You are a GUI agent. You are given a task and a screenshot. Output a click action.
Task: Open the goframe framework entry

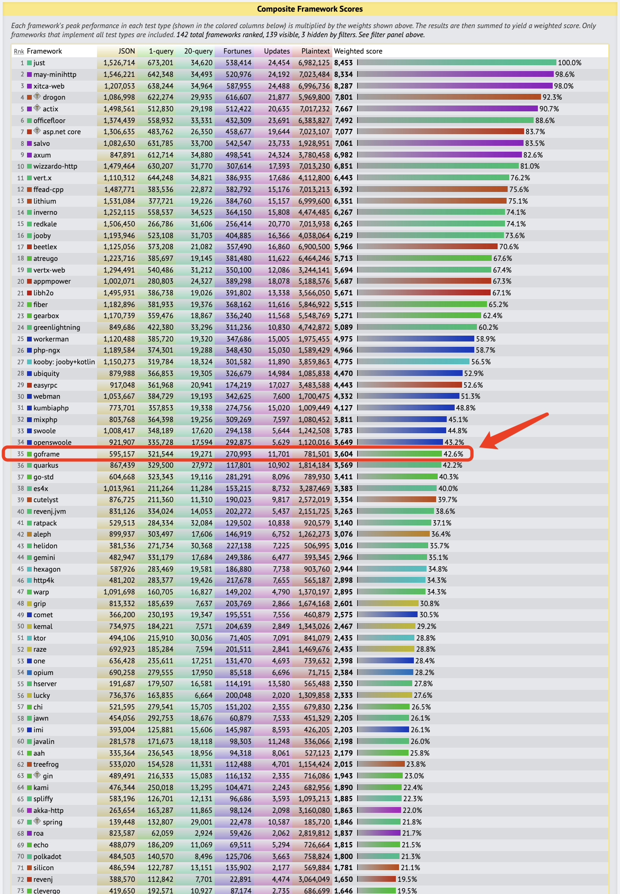pyautogui.click(x=47, y=454)
